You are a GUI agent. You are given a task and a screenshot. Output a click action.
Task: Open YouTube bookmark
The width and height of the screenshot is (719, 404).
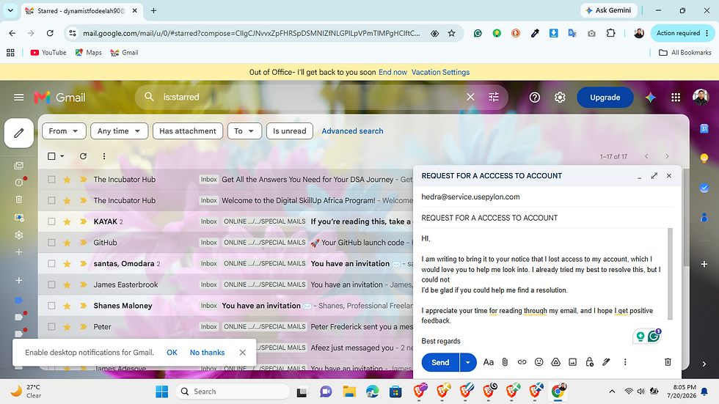48,53
